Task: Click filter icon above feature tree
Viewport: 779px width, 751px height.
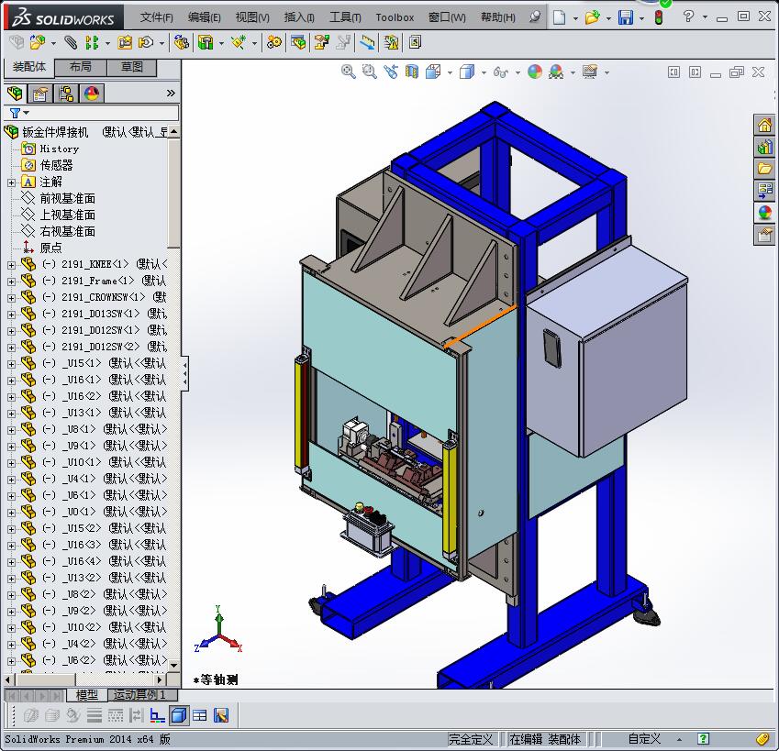Action: [16, 113]
